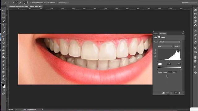Screen dimensions: 198x111
Task: Clip adjustment to layer below
Action: point(163,93)
